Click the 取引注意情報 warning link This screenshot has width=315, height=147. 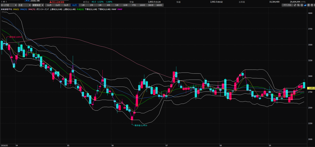tap(58, 2)
